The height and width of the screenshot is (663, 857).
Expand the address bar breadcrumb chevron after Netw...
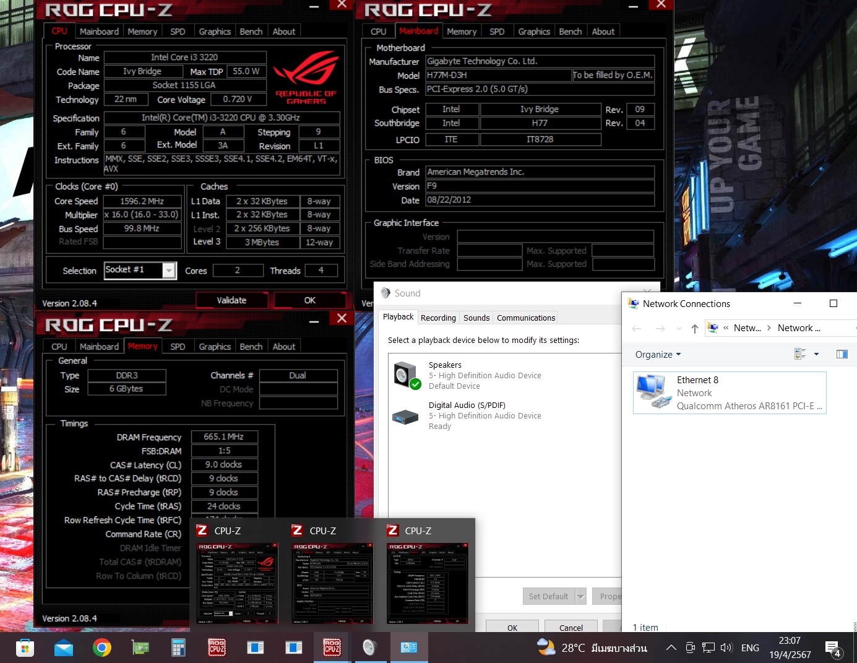[x=769, y=328]
